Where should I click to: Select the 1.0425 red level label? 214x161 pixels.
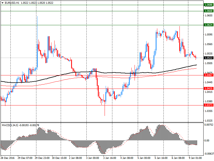coord(208,89)
